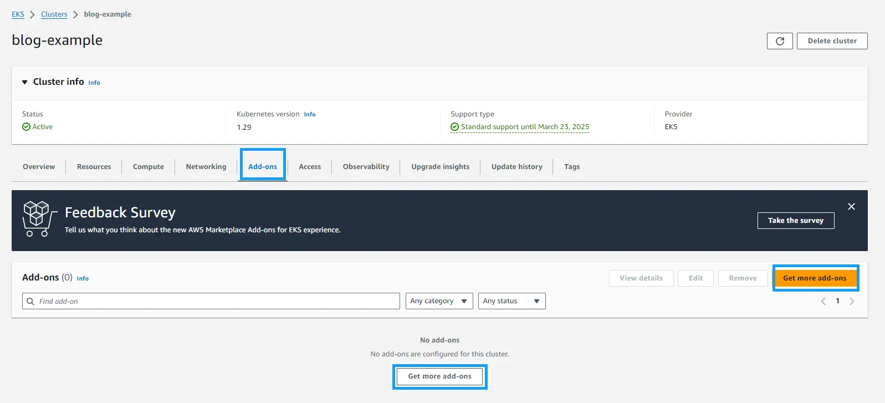Click the No add-ons message heading

coord(440,340)
